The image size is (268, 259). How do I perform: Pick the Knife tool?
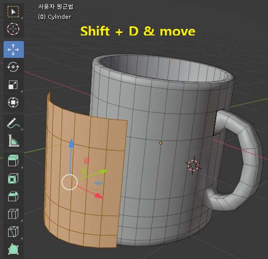(13, 232)
